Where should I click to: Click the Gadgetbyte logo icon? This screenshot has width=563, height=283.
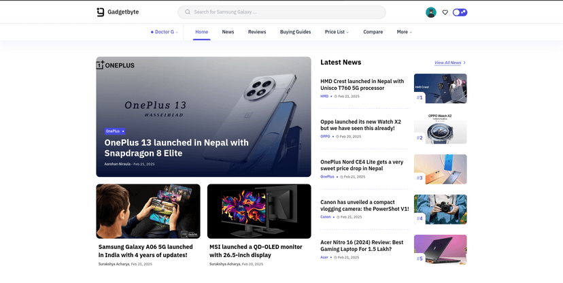(x=101, y=12)
